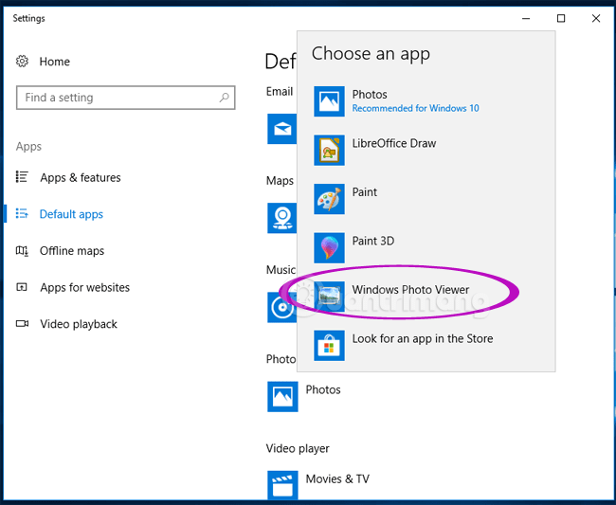Open Offline maps settings

[x=72, y=250]
